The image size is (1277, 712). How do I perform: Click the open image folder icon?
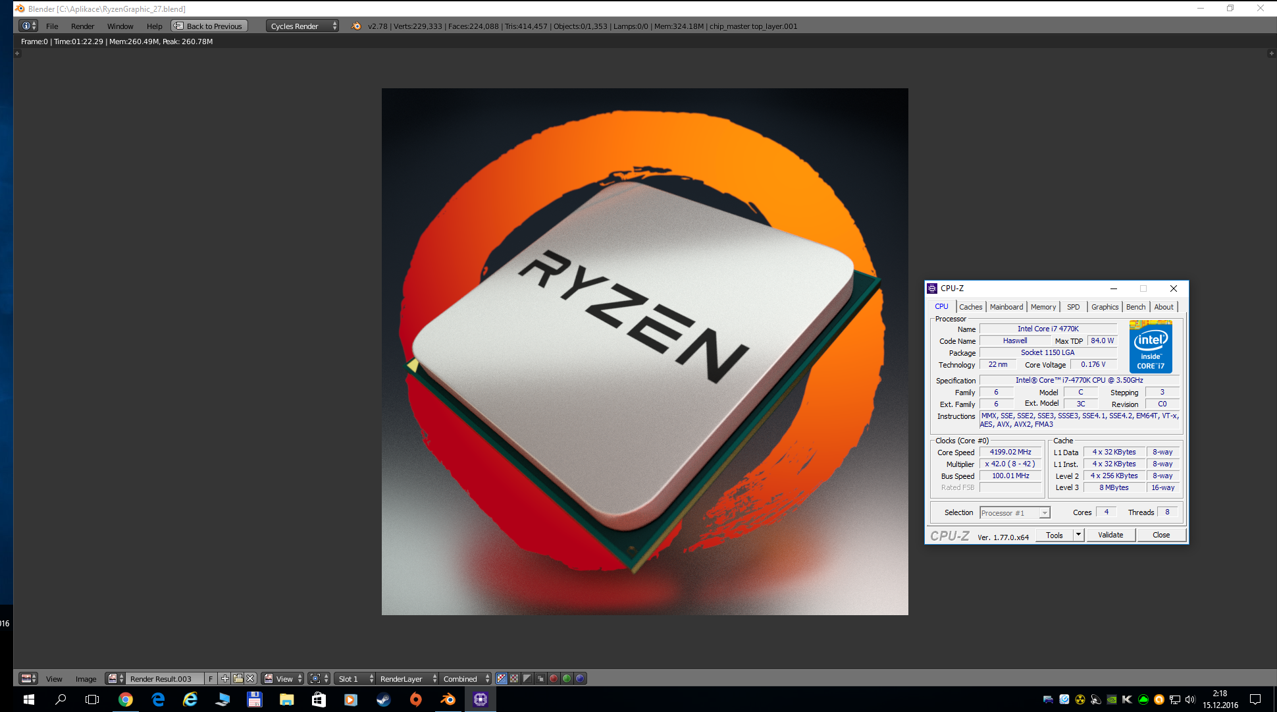point(238,678)
